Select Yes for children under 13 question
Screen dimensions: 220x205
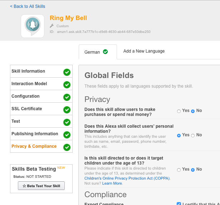click(x=179, y=170)
